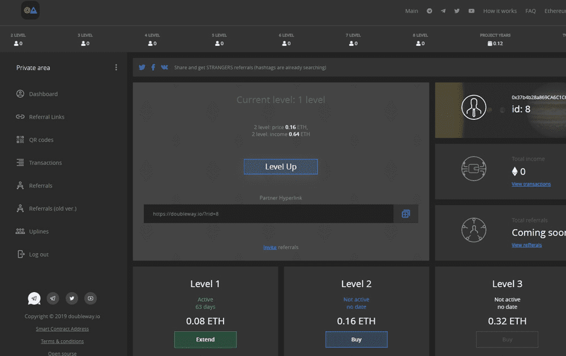Switch to the Main menu item
This screenshot has height=356, width=566.
coord(411,11)
